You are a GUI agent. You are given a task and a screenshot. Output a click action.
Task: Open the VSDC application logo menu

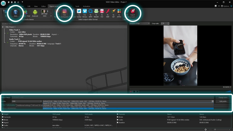coord(3,3)
